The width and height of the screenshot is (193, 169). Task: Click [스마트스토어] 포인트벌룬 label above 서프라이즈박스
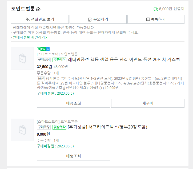tap(57, 122)
